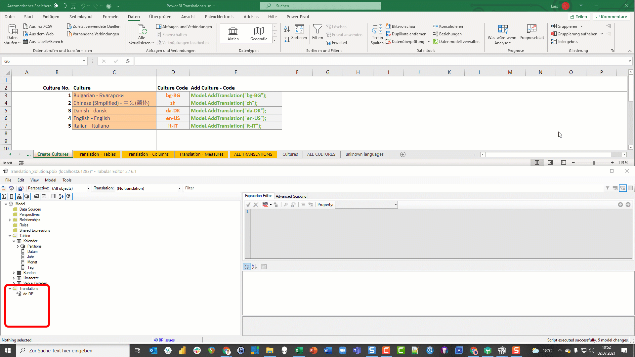
Task: Expand the Kunden table node
Action: pyautogui.click(x=14, y=273)
